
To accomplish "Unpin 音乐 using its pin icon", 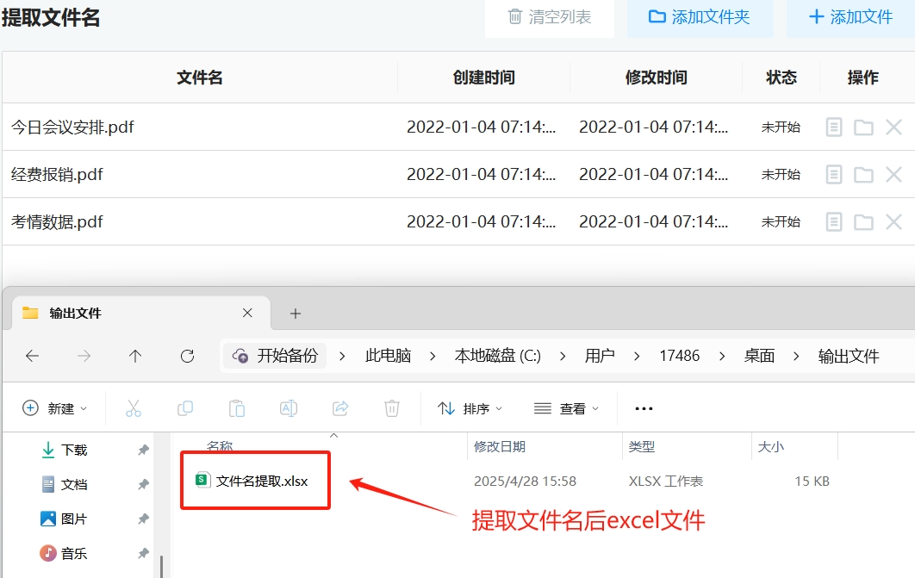I will 143,553.
